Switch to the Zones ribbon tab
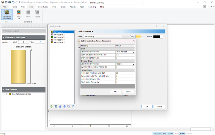 coord(63,7)
